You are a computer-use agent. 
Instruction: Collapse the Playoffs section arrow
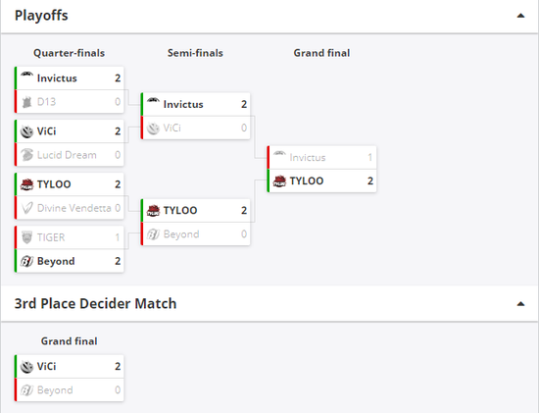(520, 16)
